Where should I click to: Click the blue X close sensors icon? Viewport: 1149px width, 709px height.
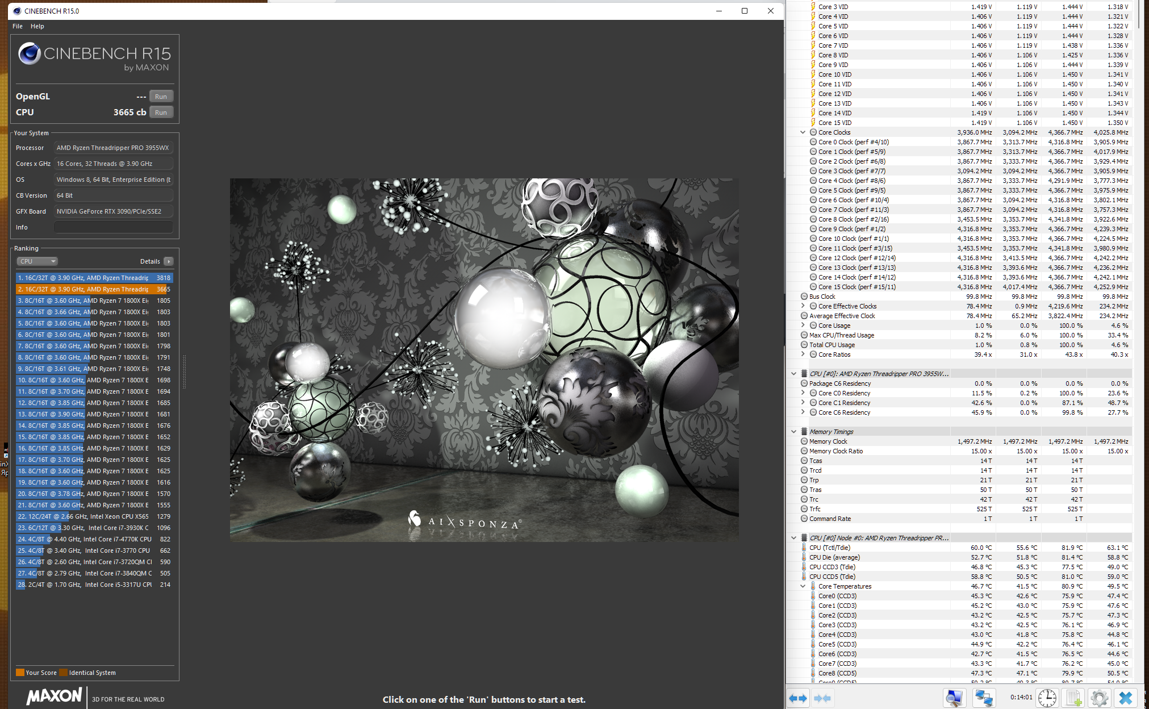tap(1125, 698)
